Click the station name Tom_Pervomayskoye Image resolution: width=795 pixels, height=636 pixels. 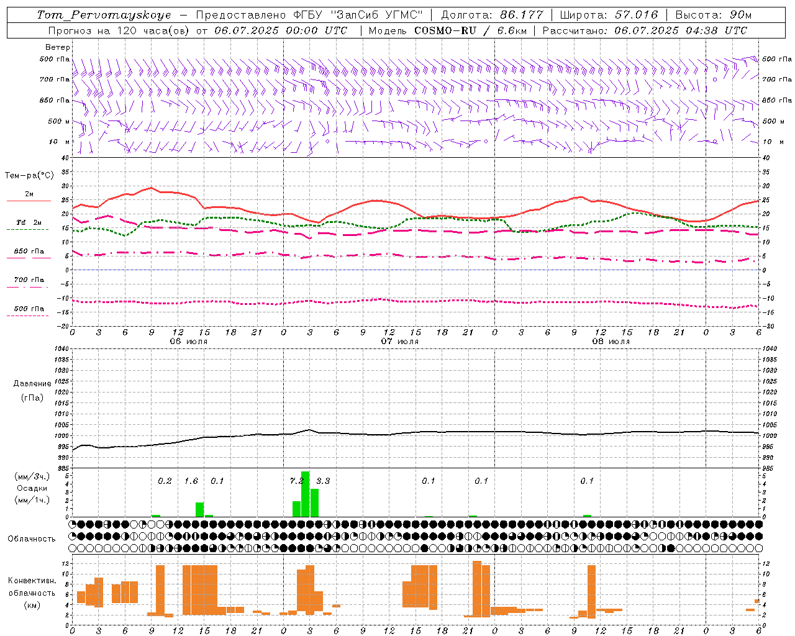pos(103,15)
